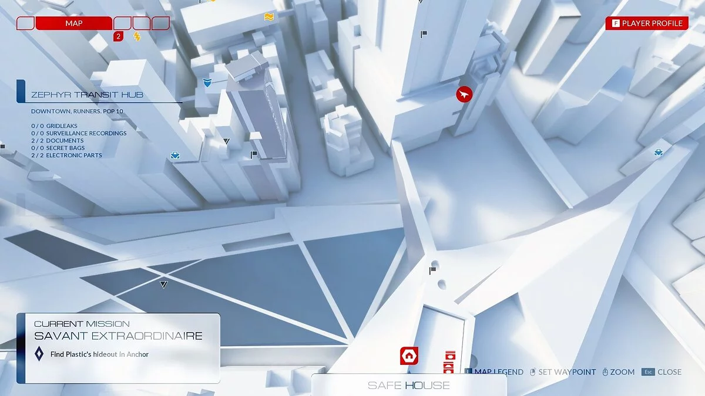Select the blue bag marker near Electronic Parts
Screen dimensions: 705x396
point(175,155)
